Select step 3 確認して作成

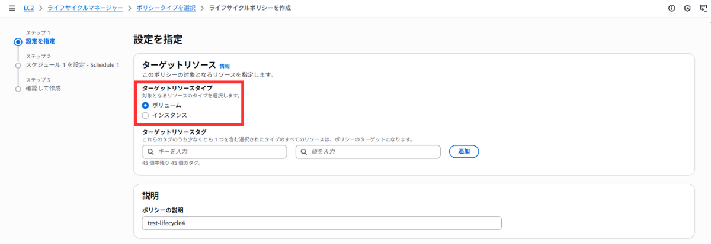(43, 88)
